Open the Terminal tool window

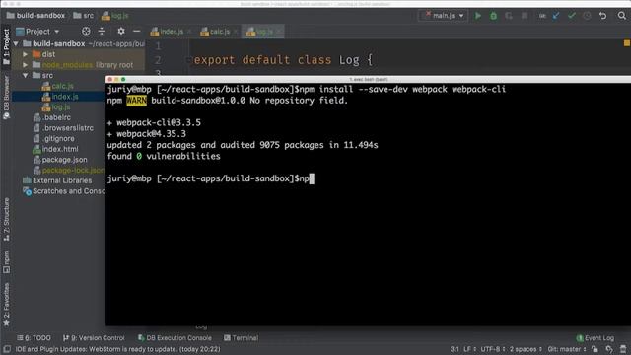[241, 338]
